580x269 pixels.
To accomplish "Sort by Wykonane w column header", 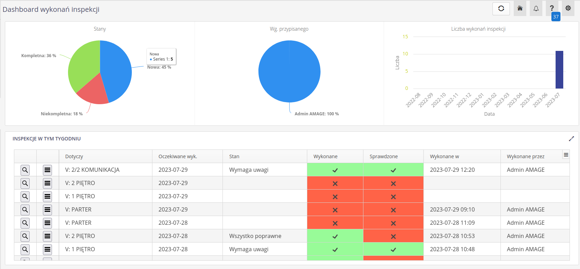I will pyautogui.click(x=462, y=156).
